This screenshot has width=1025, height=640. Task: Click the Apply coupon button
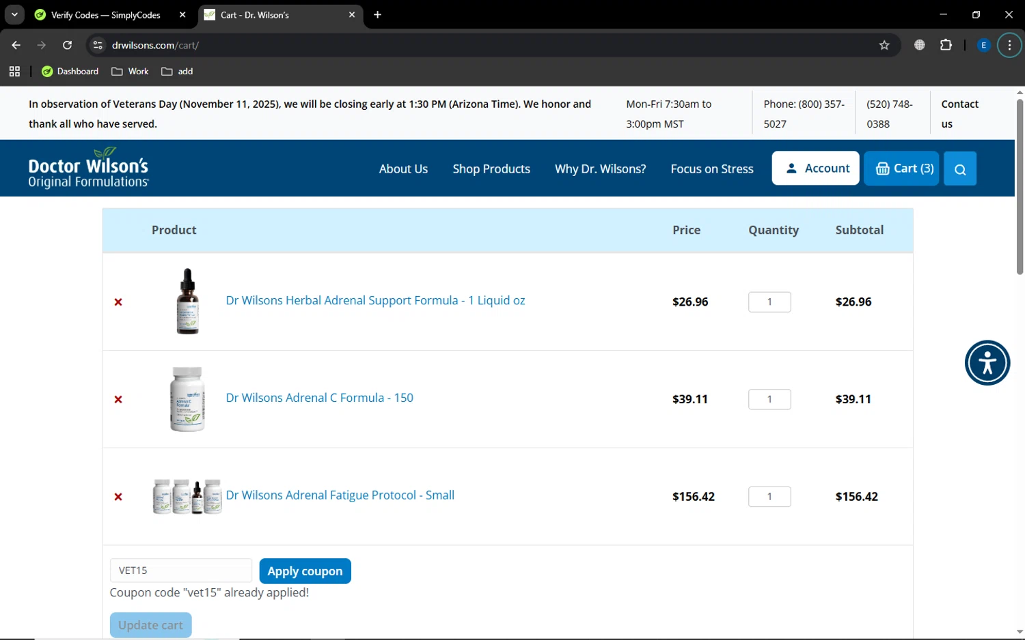pos(305,571)
